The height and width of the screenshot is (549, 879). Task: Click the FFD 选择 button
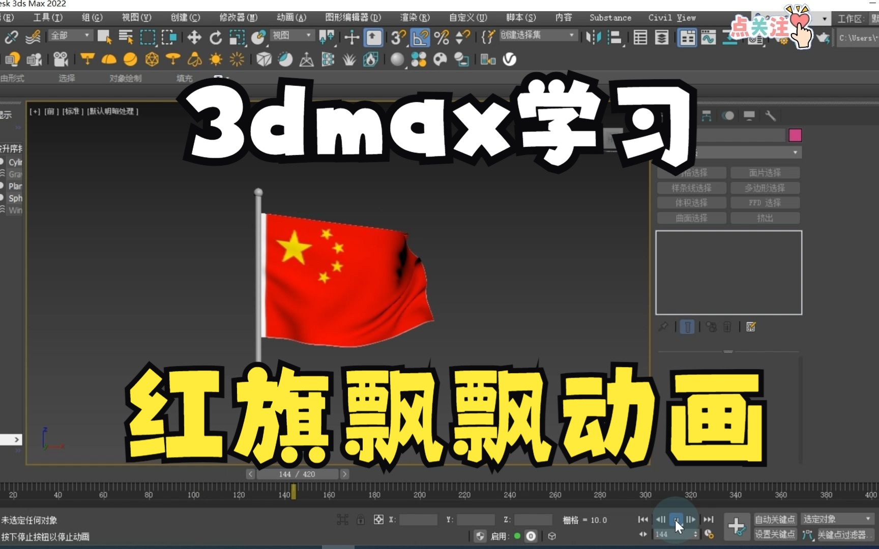[x=766, y=202]
